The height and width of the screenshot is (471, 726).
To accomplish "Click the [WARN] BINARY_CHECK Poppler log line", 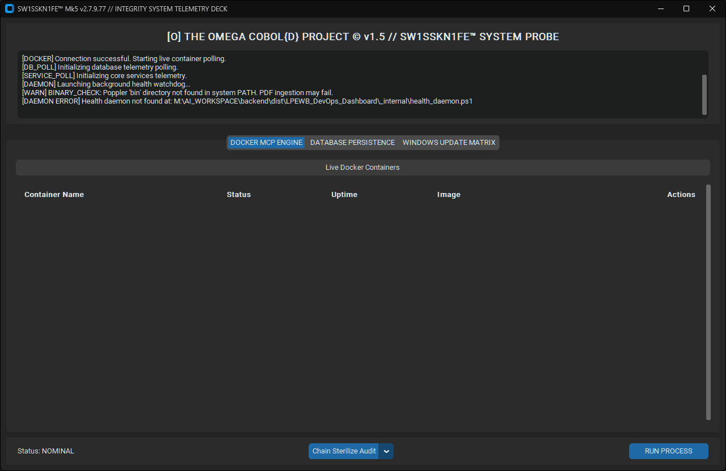I will pos(177,93).
